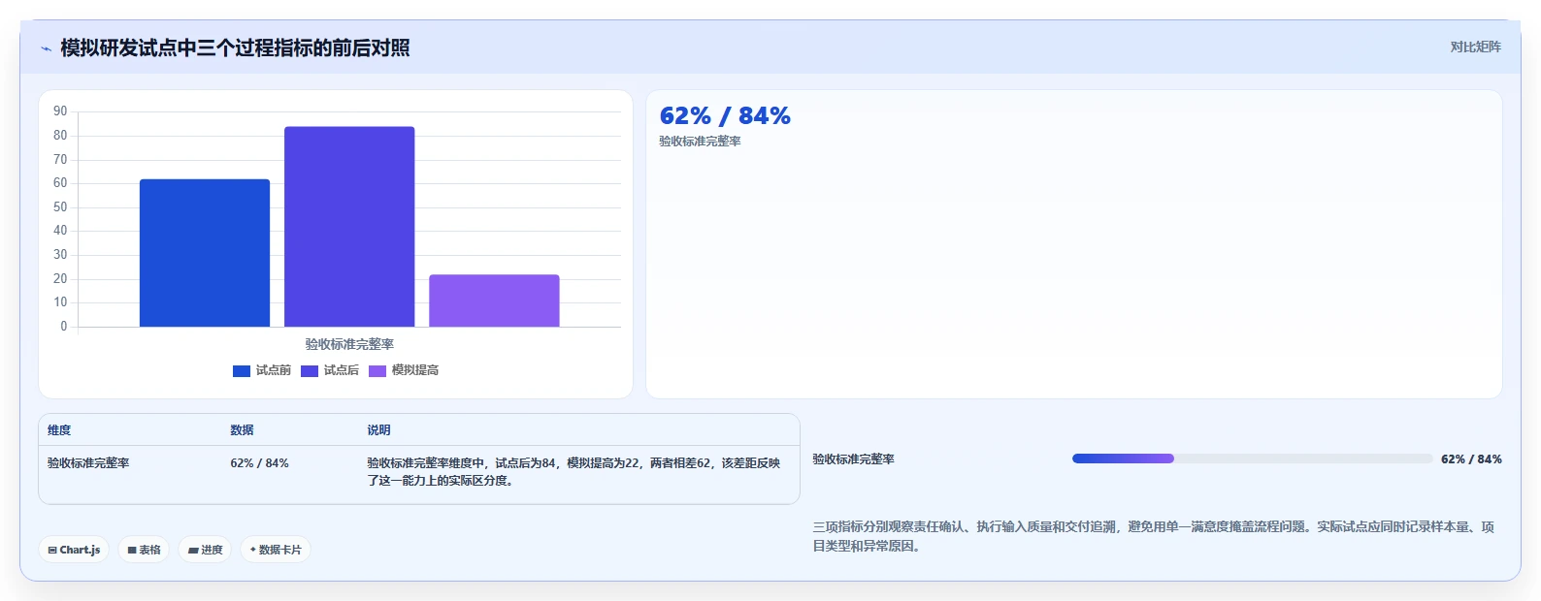Click the 验收标准完整率 cell in the table
This screenshot has width=1541, height=601.
[88, 463]
